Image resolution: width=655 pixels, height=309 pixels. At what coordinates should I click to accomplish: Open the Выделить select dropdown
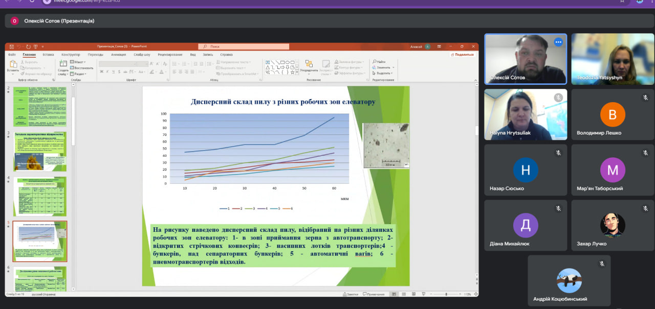pos(383,73)
